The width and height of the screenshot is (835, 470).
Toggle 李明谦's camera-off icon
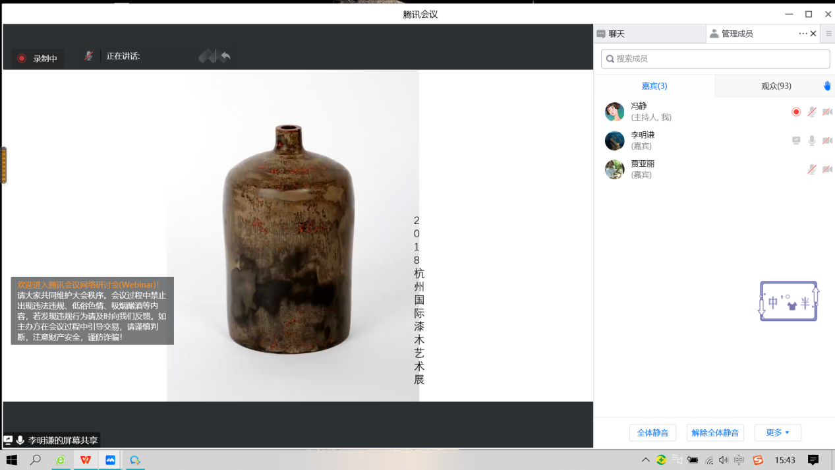tap(827, 140)
